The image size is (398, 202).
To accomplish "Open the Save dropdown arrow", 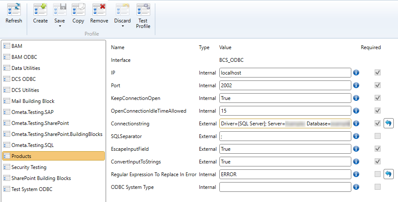I will 60,26.
